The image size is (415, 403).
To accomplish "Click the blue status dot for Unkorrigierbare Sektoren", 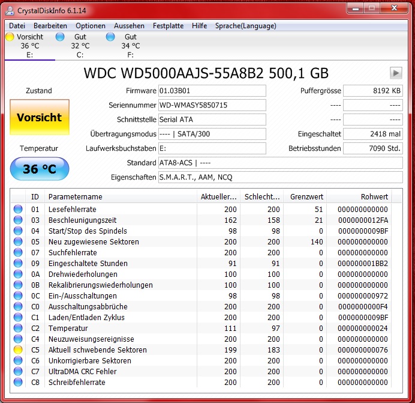I will click(x=18, y=360).
